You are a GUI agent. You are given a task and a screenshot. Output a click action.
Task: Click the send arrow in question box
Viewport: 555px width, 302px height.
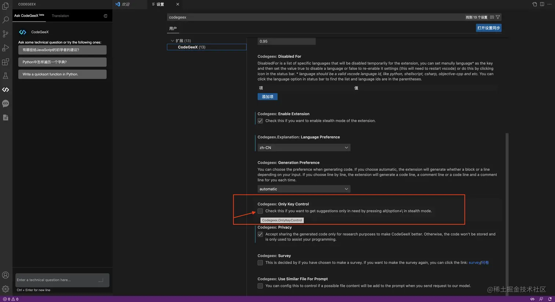pyautogui.click(x=101, y=280)
